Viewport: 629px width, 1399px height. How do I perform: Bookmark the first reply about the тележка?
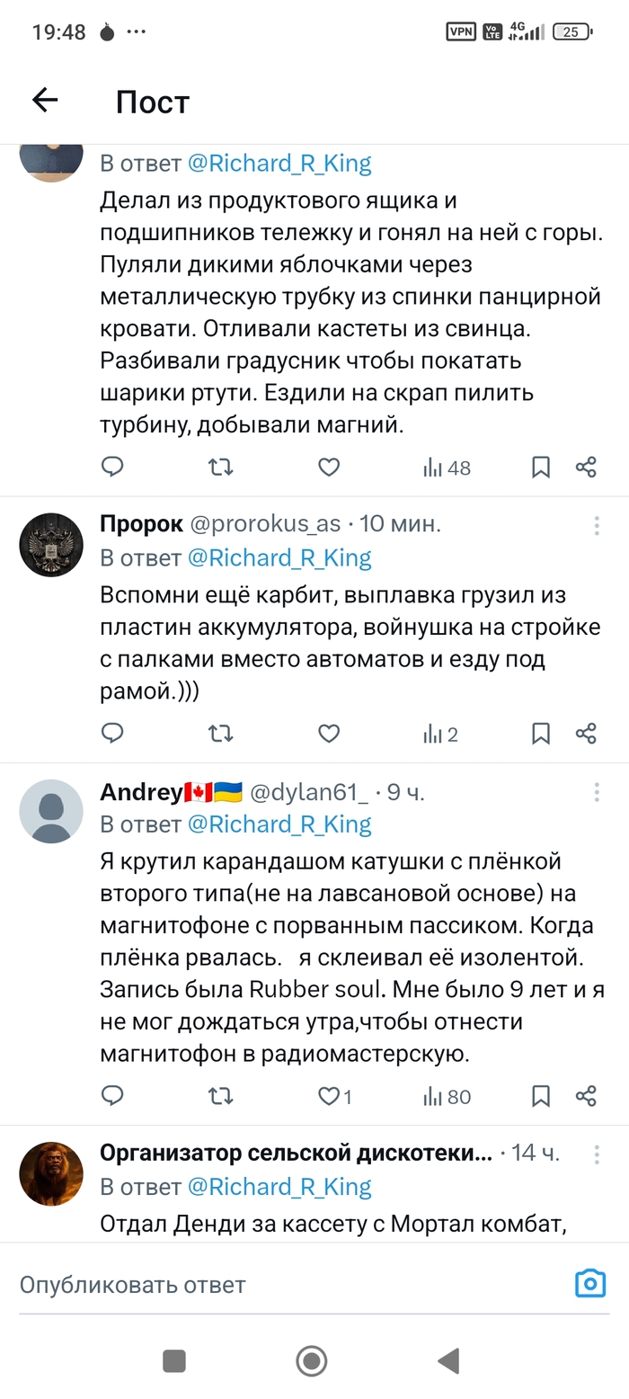coord(541,467)
